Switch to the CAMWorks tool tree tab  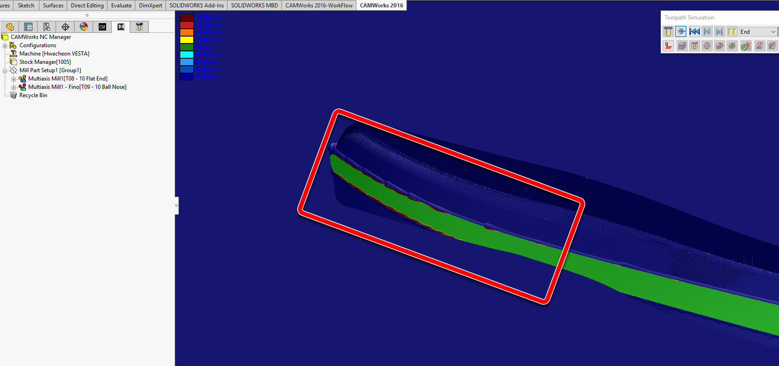click(139, 27)
